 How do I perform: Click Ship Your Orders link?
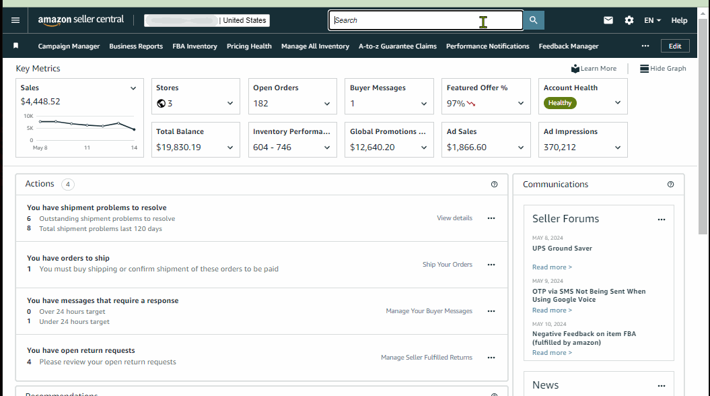[x=448, y=265]
